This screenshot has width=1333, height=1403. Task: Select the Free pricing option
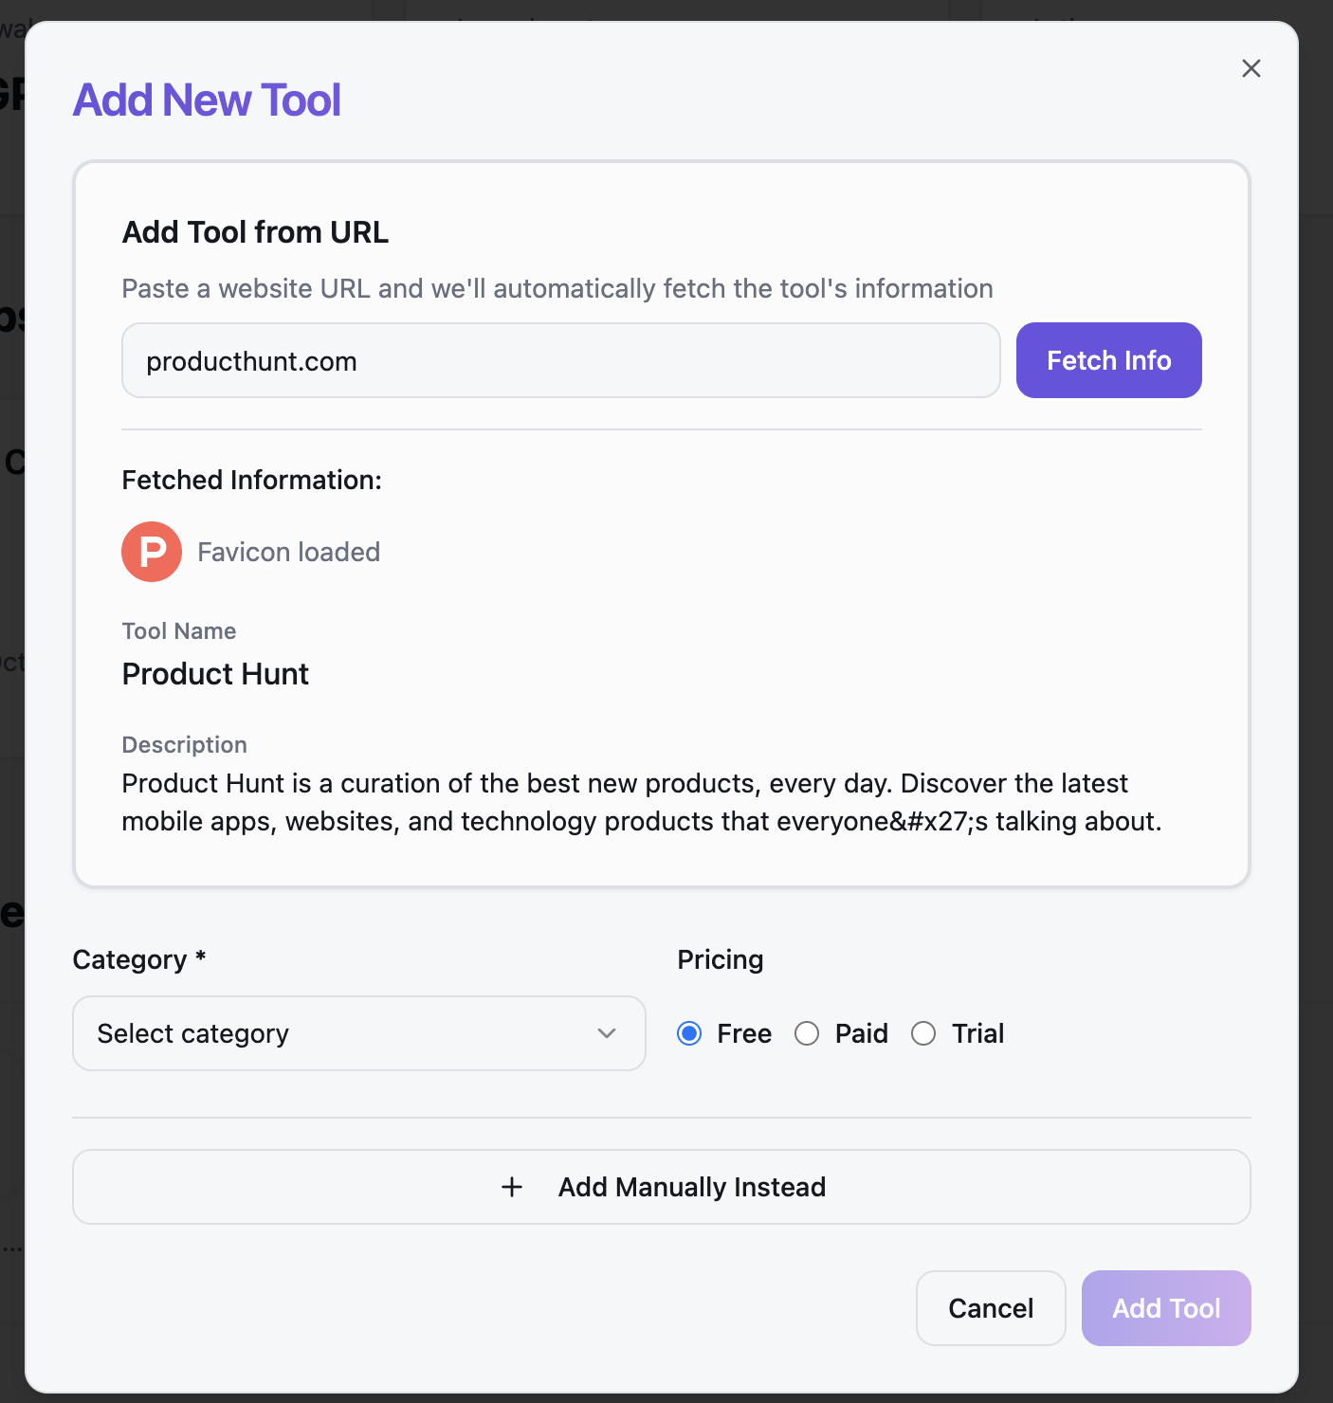690,1033
